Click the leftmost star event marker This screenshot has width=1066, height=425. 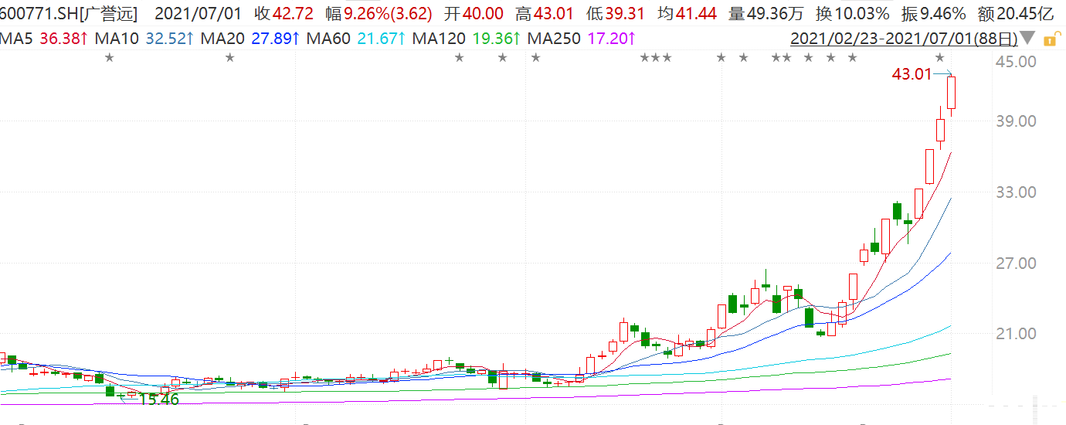point(109,57)
